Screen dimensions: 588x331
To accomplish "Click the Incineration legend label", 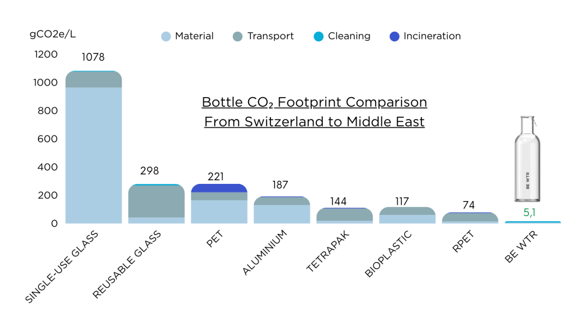I will pos(432,36).
